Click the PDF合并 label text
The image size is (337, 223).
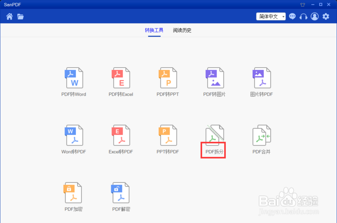pyautogui.click(x=262, y=152)
